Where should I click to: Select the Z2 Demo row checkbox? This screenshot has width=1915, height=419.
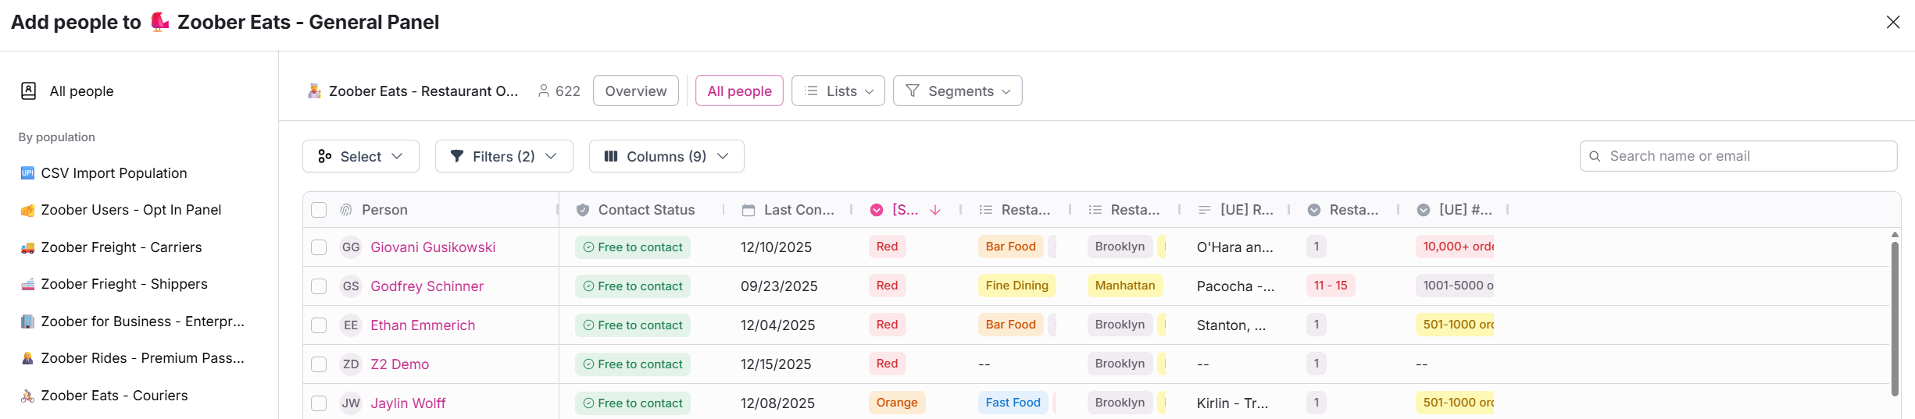click(319, 364)
